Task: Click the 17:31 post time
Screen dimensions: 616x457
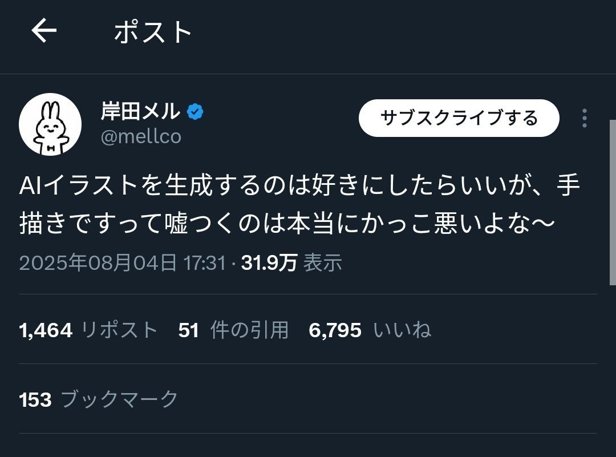Action: pos(204,262)
